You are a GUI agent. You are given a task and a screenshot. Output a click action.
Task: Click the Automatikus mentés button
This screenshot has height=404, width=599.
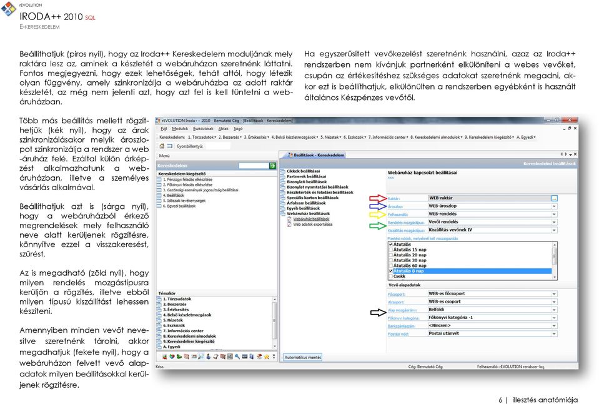[x=303, y=357]
